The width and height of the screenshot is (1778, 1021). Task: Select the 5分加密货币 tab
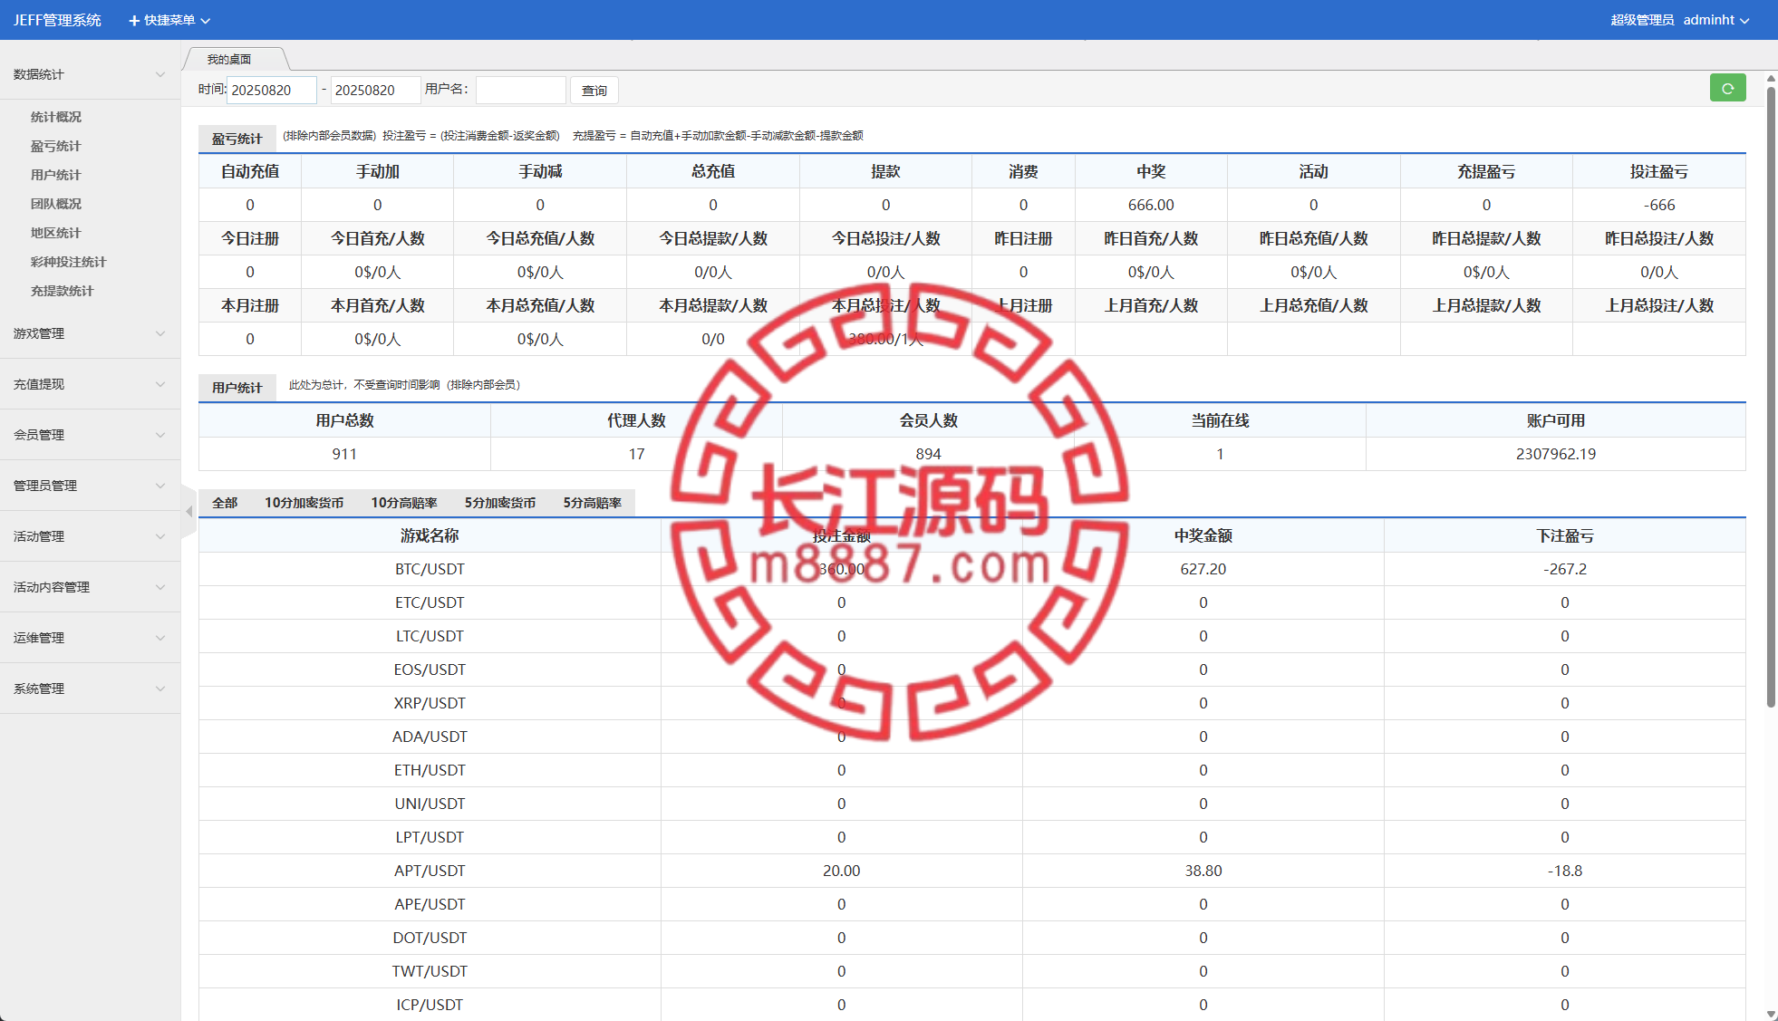click(500, 503)
